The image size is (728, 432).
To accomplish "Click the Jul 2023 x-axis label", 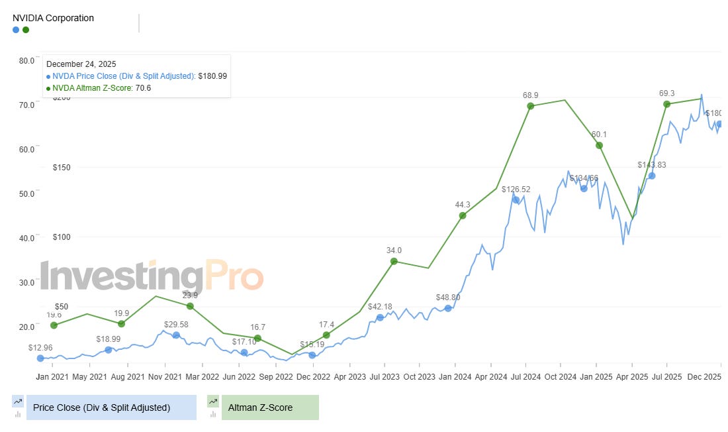I will point(385,376).
